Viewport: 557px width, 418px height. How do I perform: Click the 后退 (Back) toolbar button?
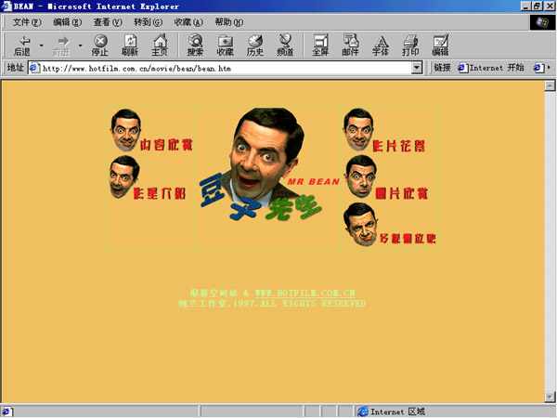coord(22,46)
